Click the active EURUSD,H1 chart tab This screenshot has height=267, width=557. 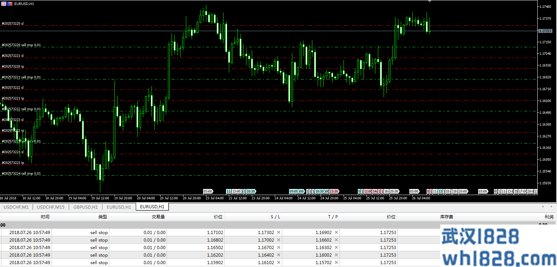[152, 207]
